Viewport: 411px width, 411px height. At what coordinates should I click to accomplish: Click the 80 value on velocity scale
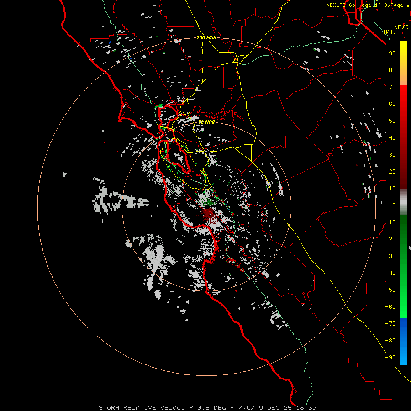click(x=392, y=70)
